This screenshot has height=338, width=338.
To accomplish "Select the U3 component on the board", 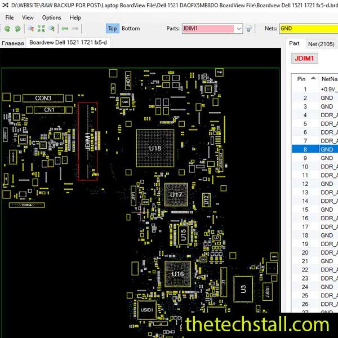I will pyautogui.click(x=243, y=289).
